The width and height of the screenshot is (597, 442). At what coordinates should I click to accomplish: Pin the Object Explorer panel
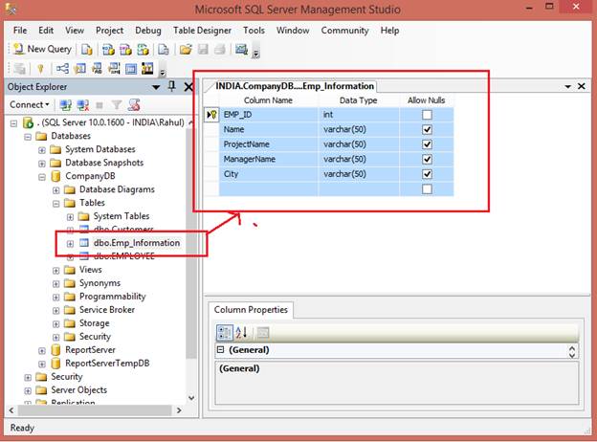click(172, 86)
